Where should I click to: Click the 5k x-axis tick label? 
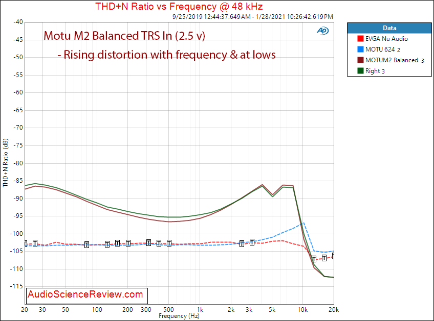pyautogui.click(x=272, y=310)
